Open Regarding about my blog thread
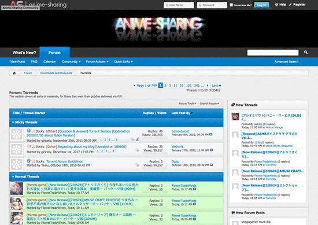318x225 pixels. (92, 146)
